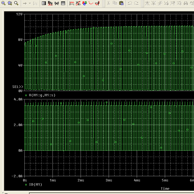Click the ID(M1) legend square symbol
The width and height of the screenshot is (194, 194).
tap(26, 185)
